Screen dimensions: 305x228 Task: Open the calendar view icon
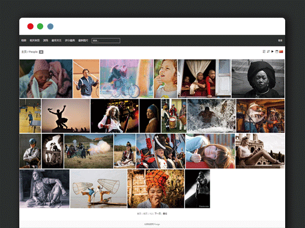coord(277,52)
